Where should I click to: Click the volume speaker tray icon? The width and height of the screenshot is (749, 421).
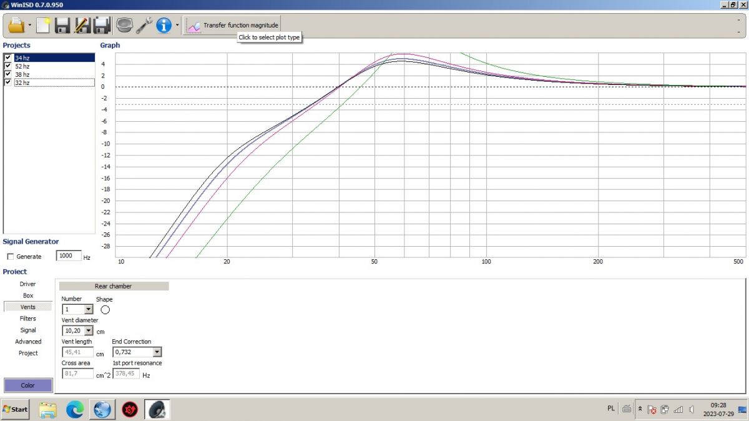(691, 410)
